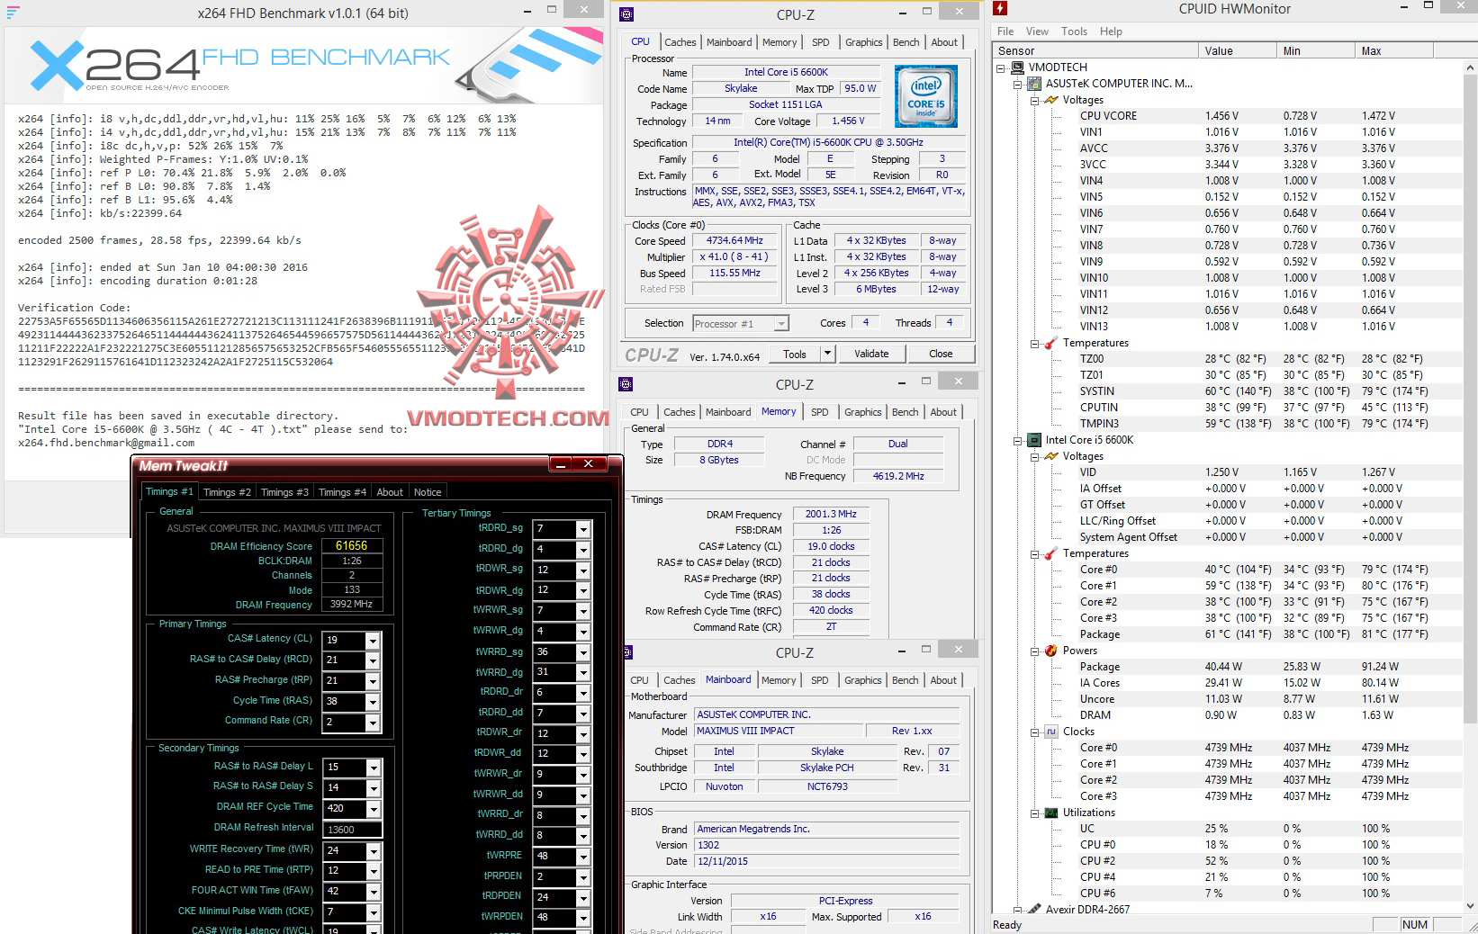Click the Temperatures icon under Intel Core i5
Screen dimensions: 1478x934
click(1050, 553)
